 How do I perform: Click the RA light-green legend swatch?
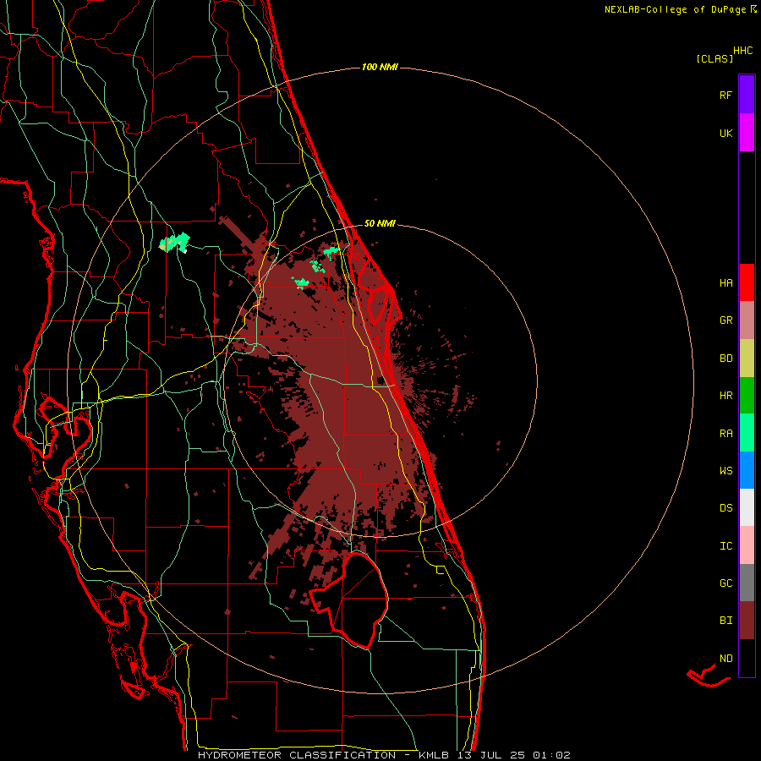747,433
